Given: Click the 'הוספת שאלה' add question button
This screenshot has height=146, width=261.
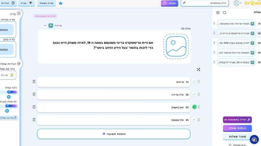Looking at the screenshot, I should 237,128.
